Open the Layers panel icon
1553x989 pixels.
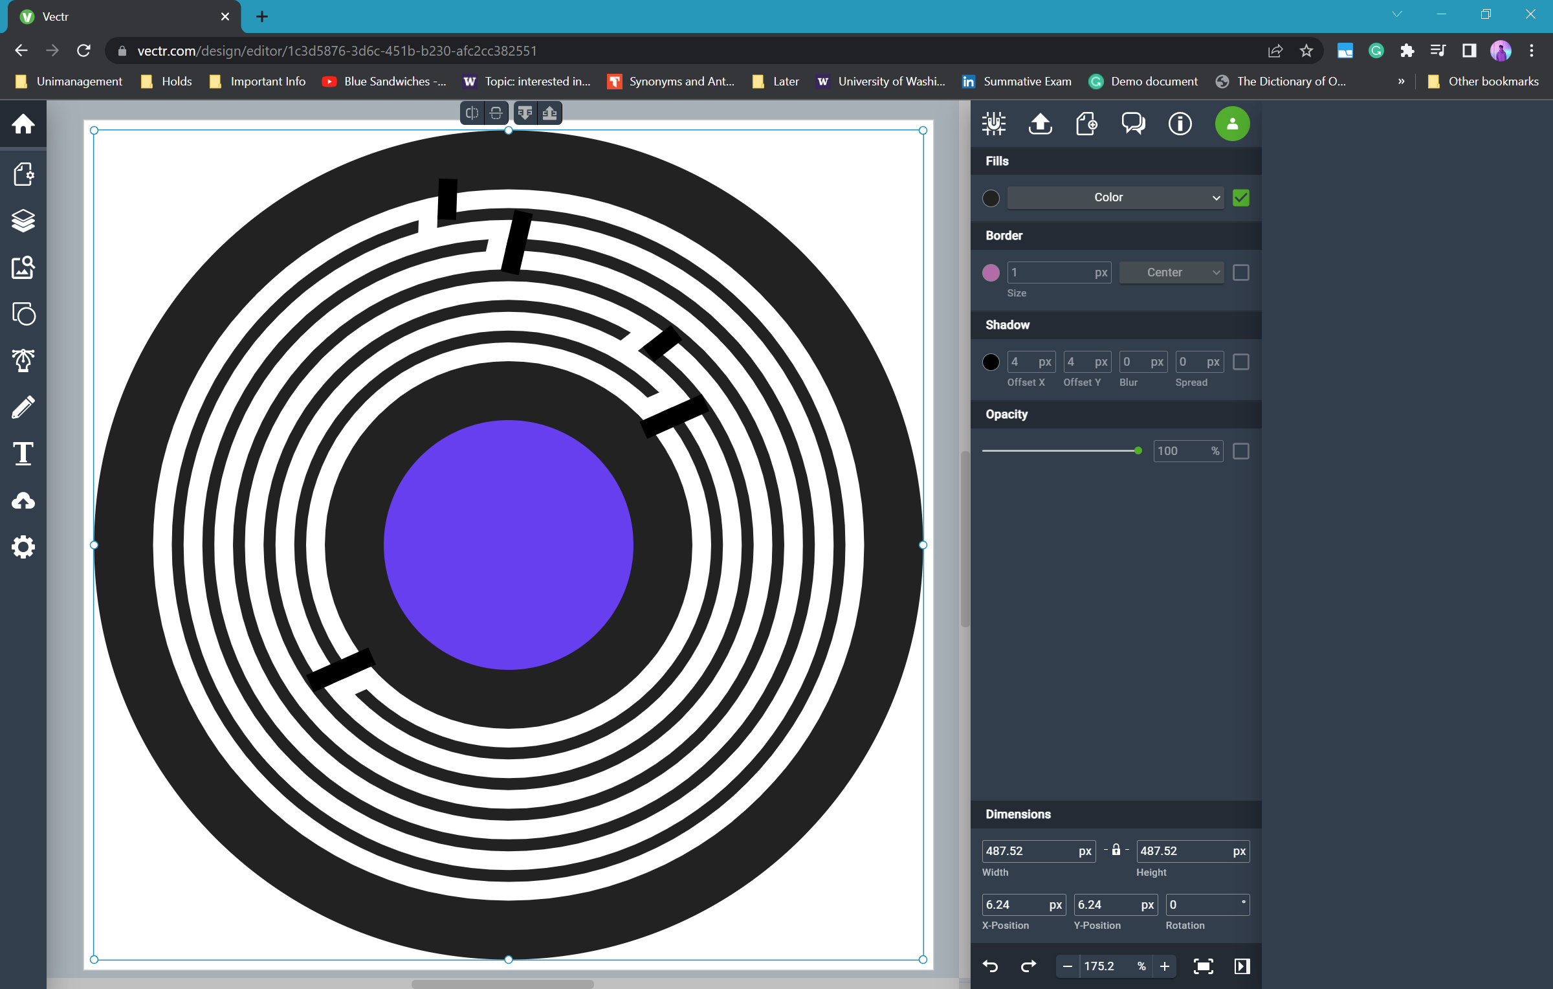[x=23, y=221]
